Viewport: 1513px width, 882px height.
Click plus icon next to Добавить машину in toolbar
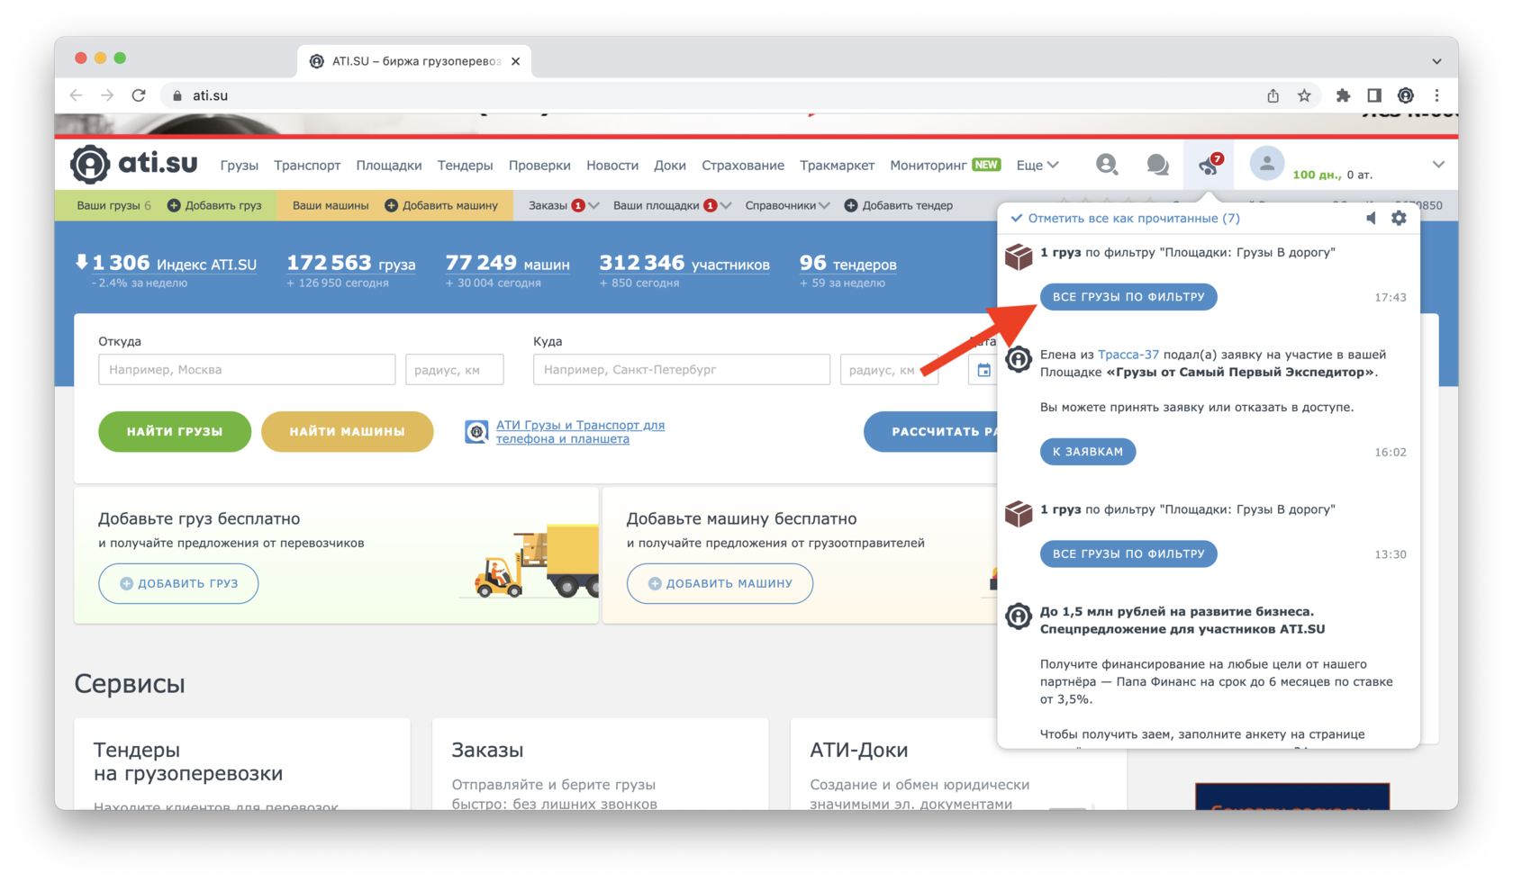[x=391, y=205]
